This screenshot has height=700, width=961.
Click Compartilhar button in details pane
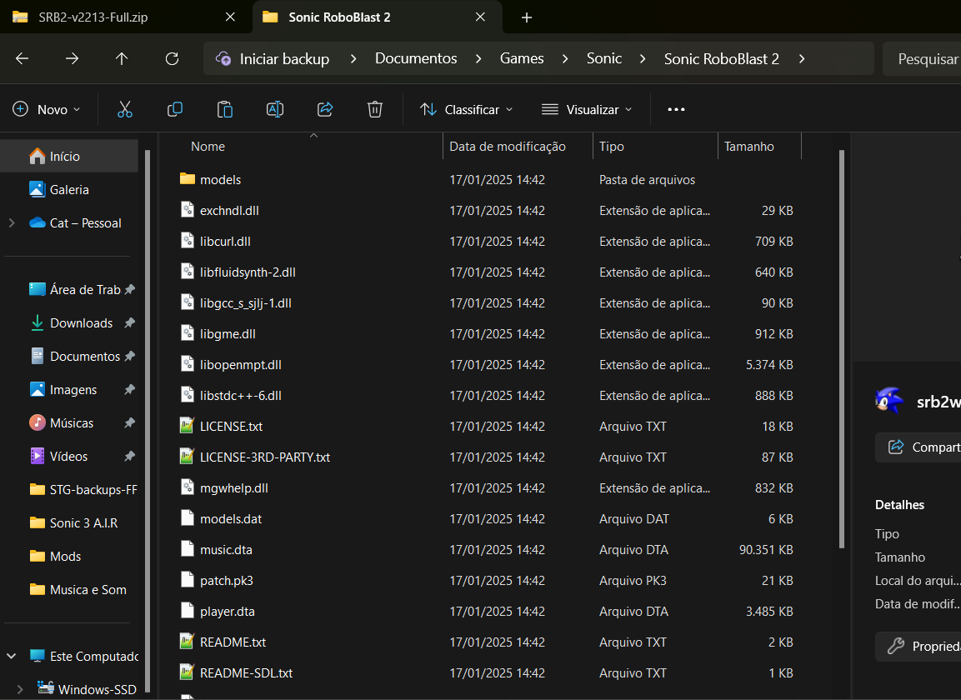point(918,447)
